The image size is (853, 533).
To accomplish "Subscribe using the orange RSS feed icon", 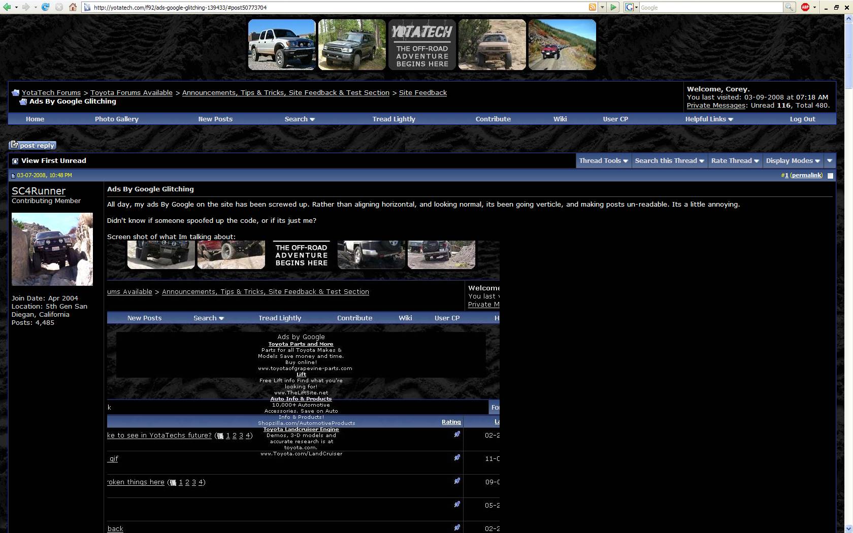I will (x=592, y=7).
